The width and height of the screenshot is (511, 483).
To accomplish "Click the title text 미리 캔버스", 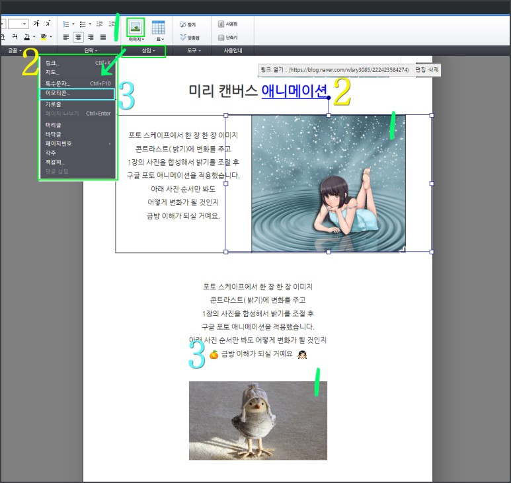I will click(x=223, y=91).
